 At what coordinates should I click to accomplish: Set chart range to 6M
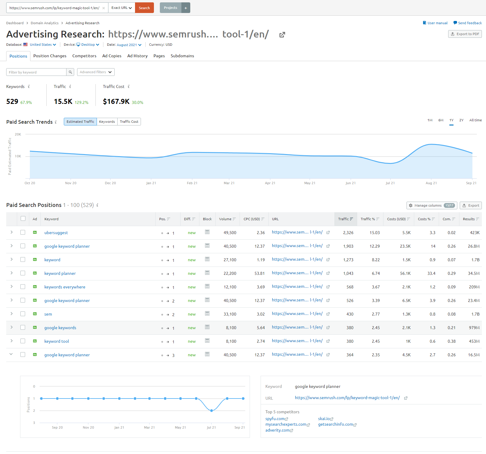pos(441,120)
